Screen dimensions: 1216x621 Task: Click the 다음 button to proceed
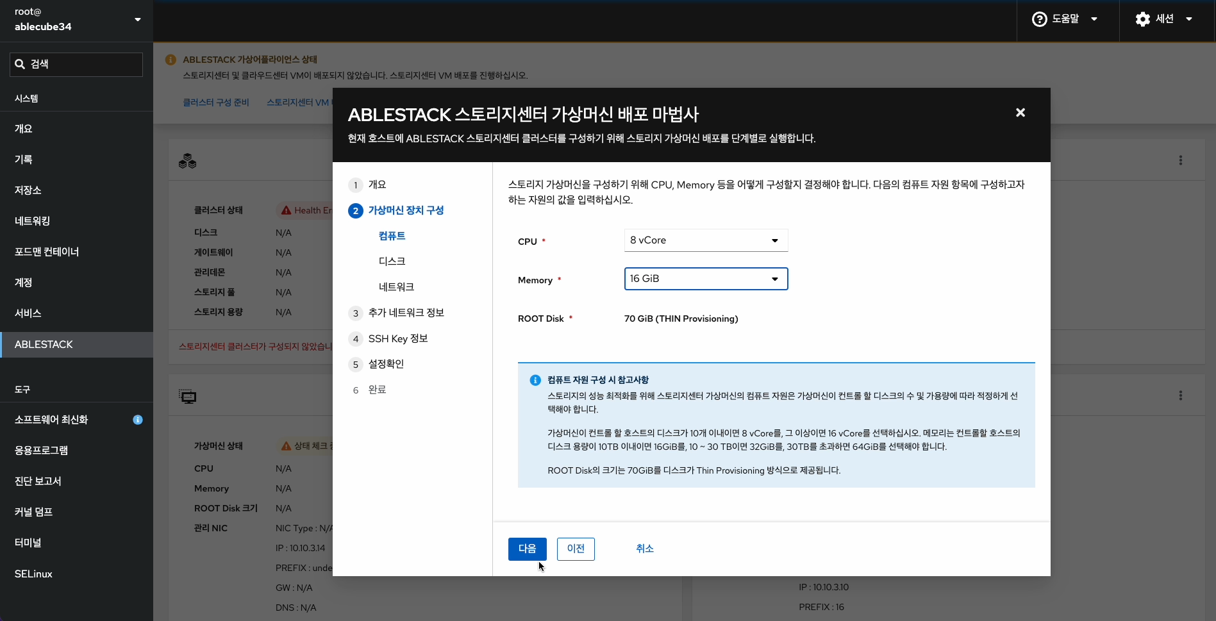pyautogui.click(x=527, y=549)
